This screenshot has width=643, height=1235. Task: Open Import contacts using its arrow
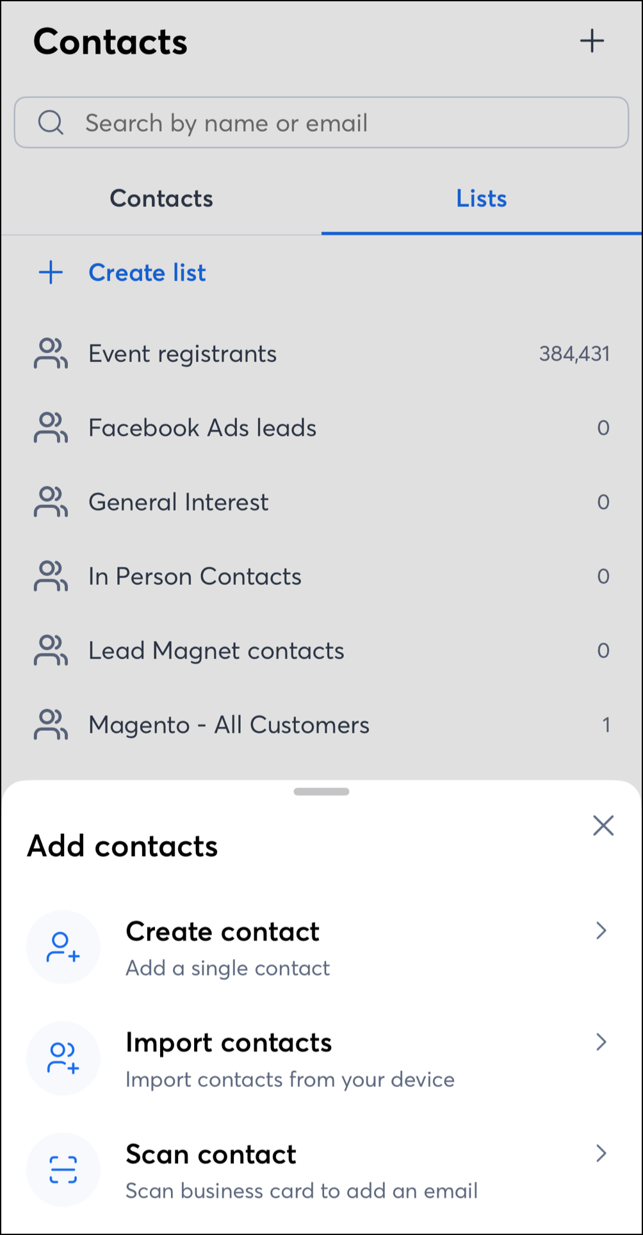point(601,1042)
